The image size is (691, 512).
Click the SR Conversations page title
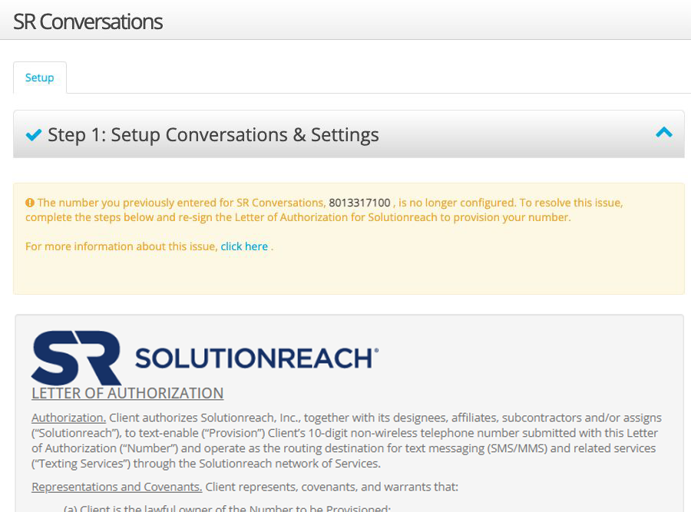88,21
